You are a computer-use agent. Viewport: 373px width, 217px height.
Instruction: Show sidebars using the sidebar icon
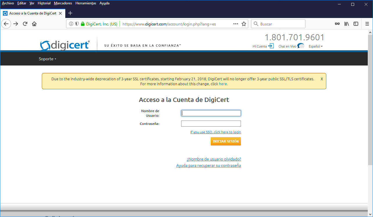point(356,24)
